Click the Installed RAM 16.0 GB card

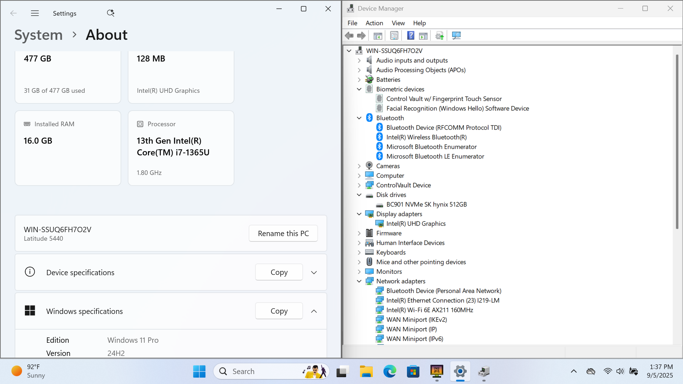[68, 148]
